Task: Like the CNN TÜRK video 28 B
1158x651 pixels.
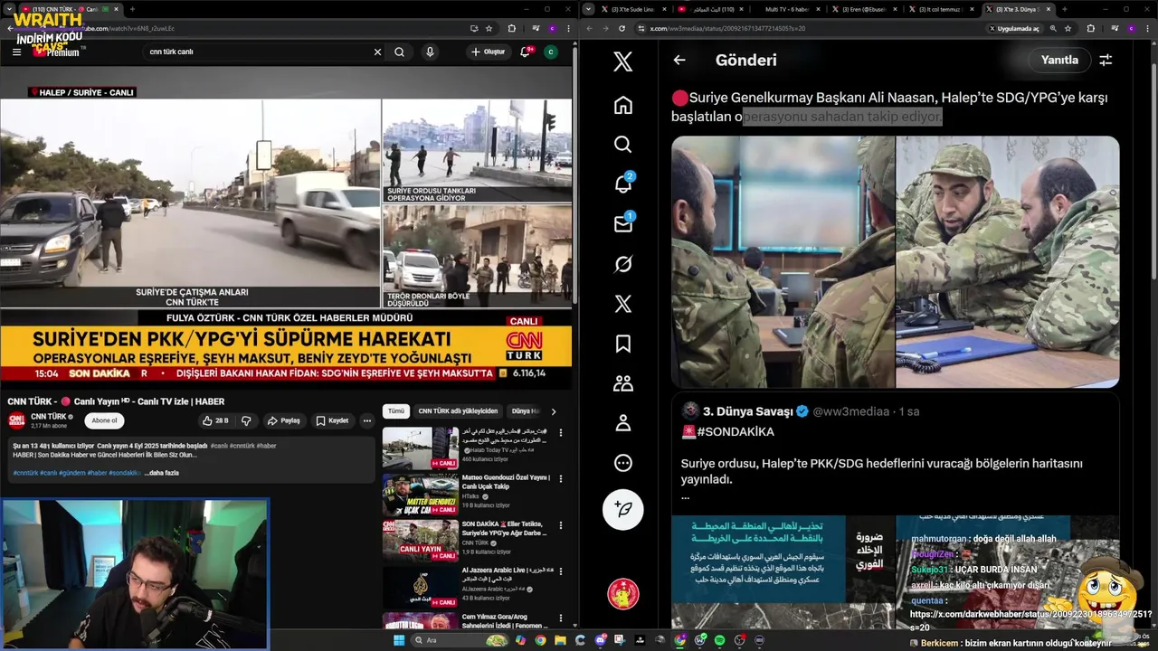Action: point(215,420)
